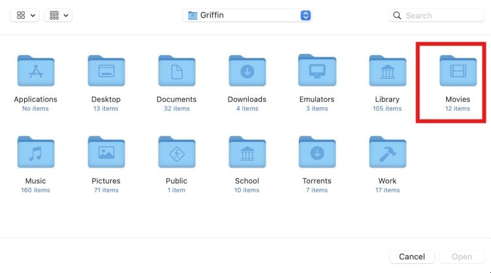
Task: Click the "4 items" count under Downloads
Action: pos(247,109)
